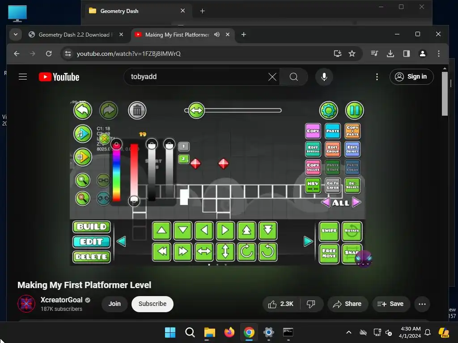Mute the YouTube tab audio
This screenshot has height=343, width=458.
pos(217,34)
